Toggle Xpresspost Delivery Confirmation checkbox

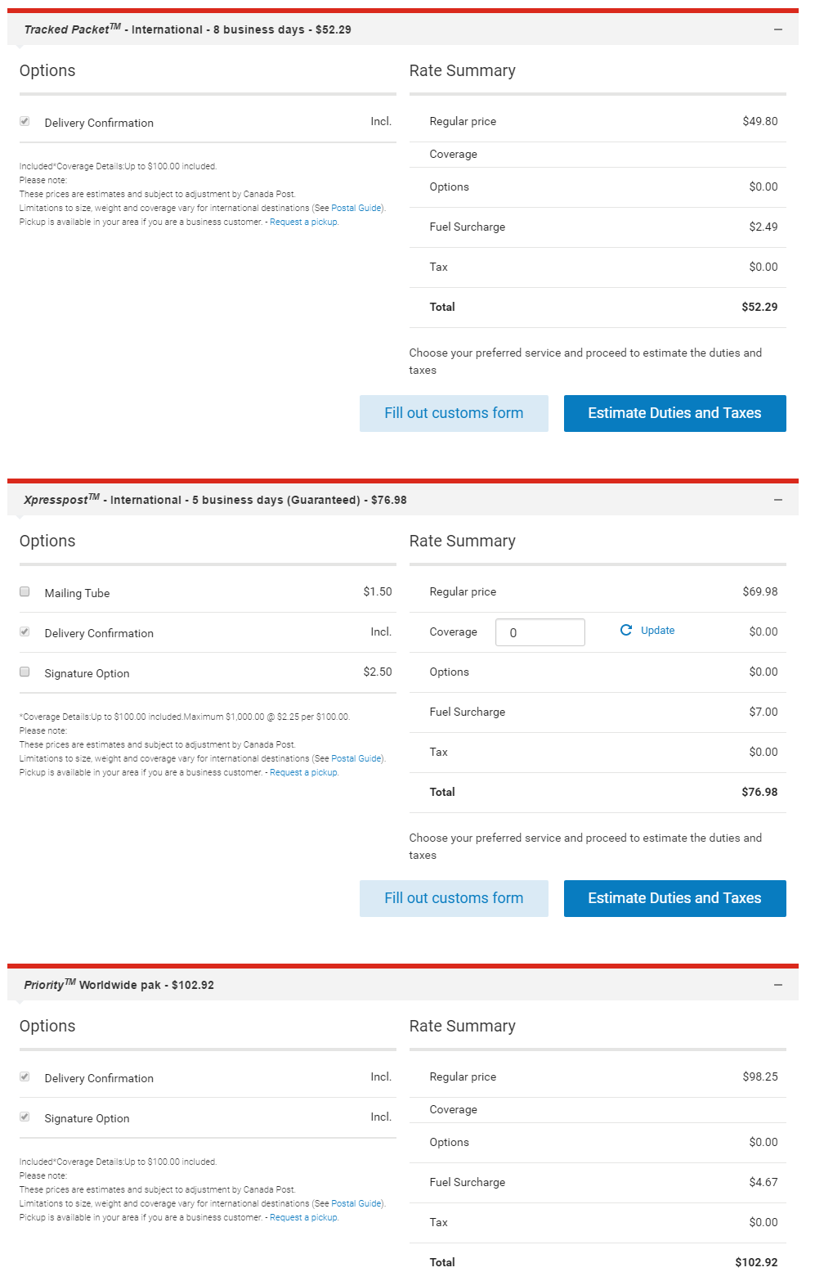[25, 632]
